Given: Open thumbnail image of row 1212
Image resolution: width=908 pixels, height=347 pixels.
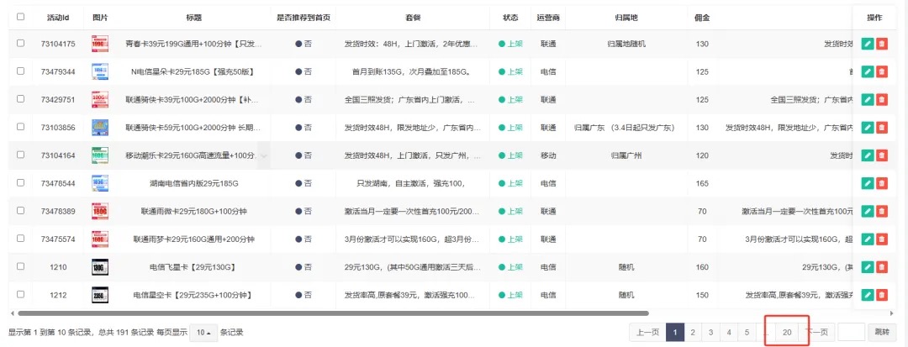Looking at the screenshot, I should pos(100,295).
